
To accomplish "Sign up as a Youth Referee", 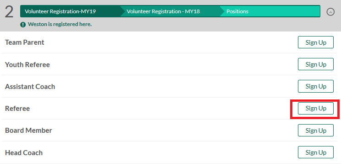I will point(315,64).
